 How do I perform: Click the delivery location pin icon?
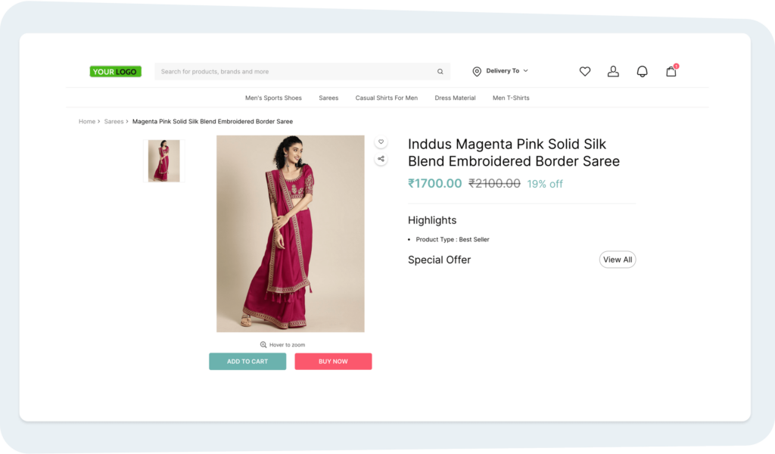[x=477, y=72]
